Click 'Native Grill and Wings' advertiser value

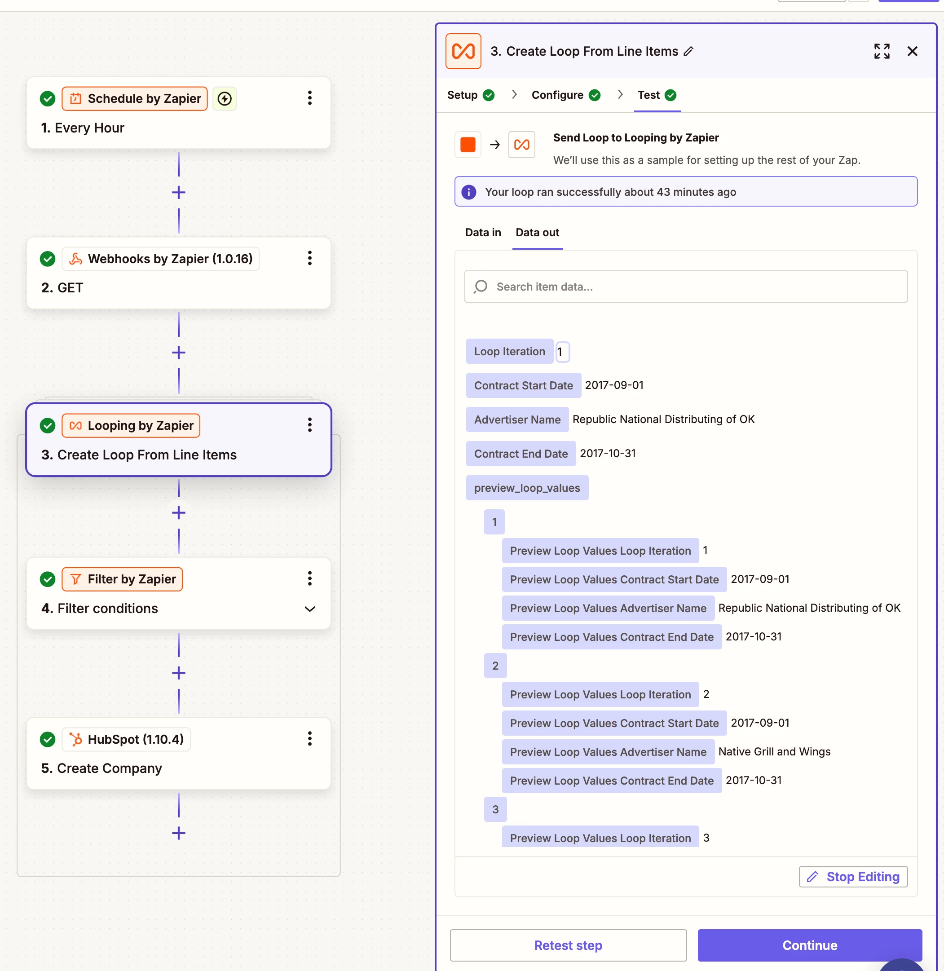click(x=774, y=752)
